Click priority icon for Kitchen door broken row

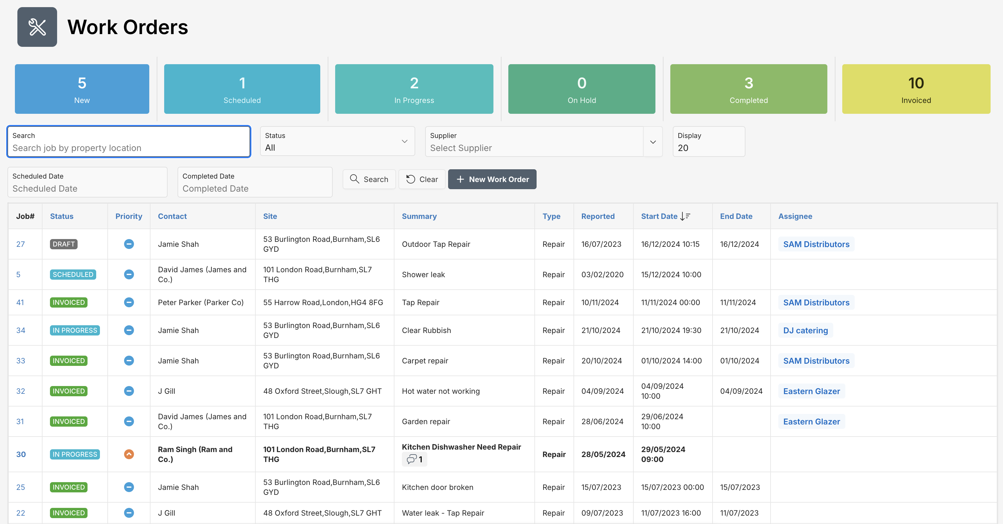pos(129,487)
